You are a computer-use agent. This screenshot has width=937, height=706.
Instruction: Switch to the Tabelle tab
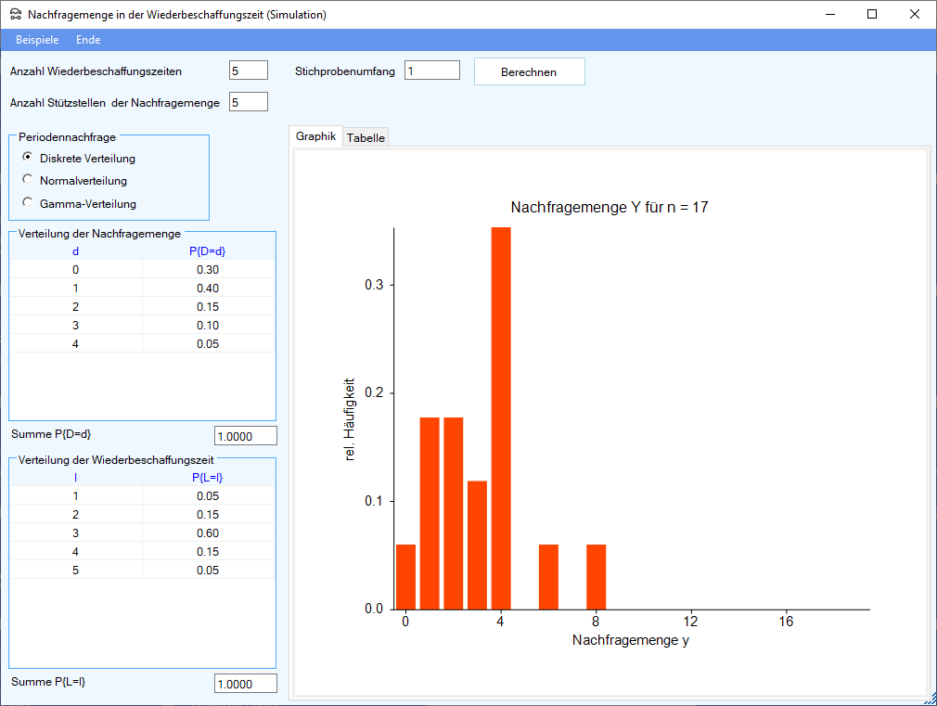click(366, 137)
